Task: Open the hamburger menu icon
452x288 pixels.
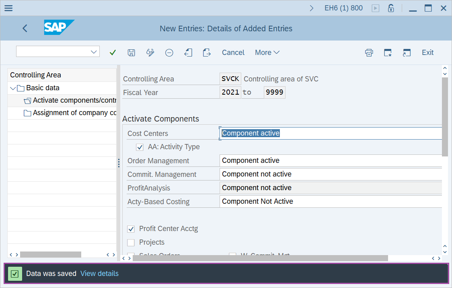Action: [8, 8]
